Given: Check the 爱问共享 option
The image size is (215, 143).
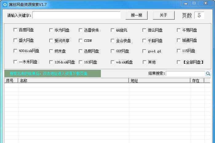Looking at the screenshot, I should click(x=51, y=41).
